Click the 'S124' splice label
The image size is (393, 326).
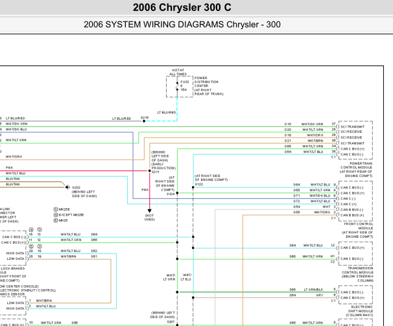(171, 194)
